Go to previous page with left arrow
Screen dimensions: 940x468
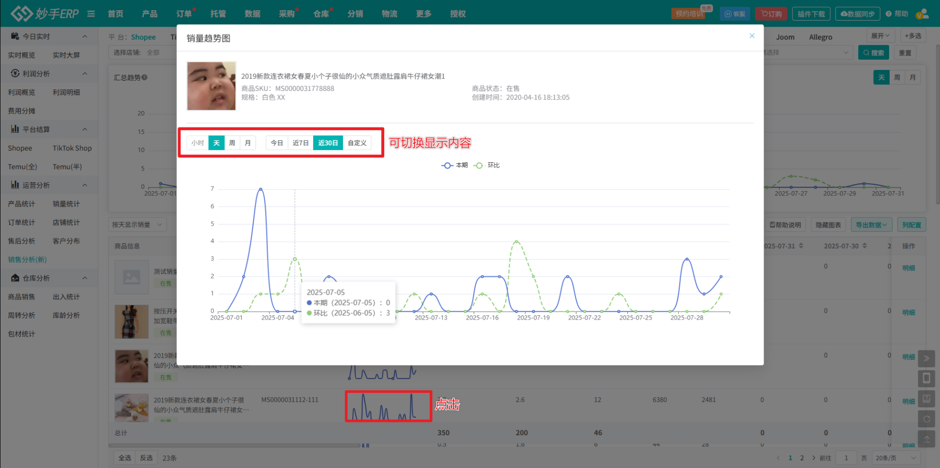pos(778,458)
